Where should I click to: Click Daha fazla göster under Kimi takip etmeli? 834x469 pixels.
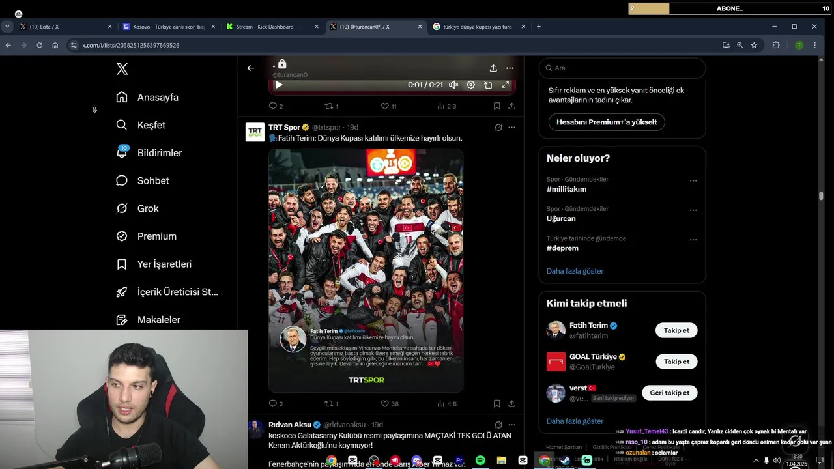click(575, 421)
